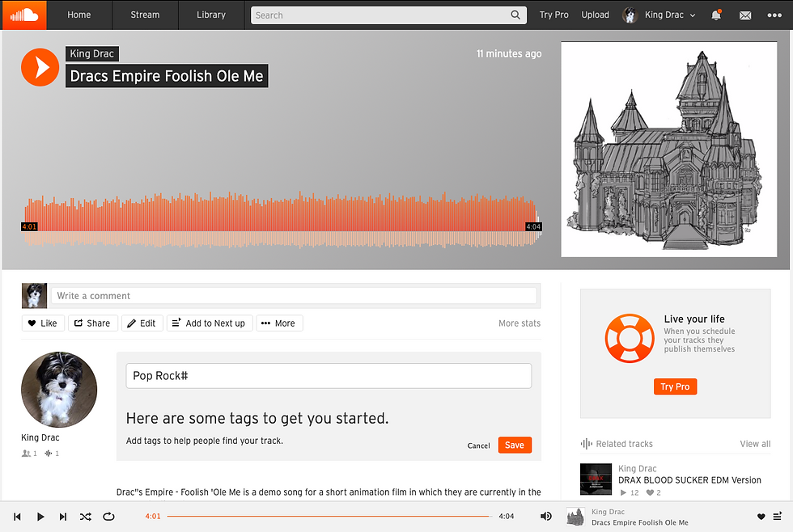The width and height of the screenshot is (793, 532).
Task: Open now playing title in player bar
Action: click(640, 522)
